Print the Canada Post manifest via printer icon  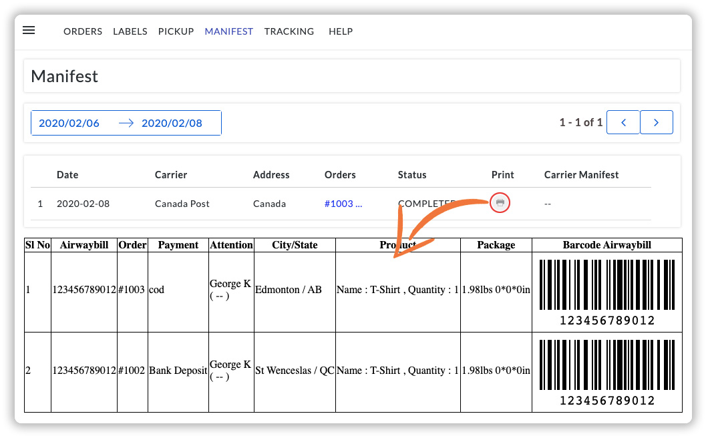point(500,203)
